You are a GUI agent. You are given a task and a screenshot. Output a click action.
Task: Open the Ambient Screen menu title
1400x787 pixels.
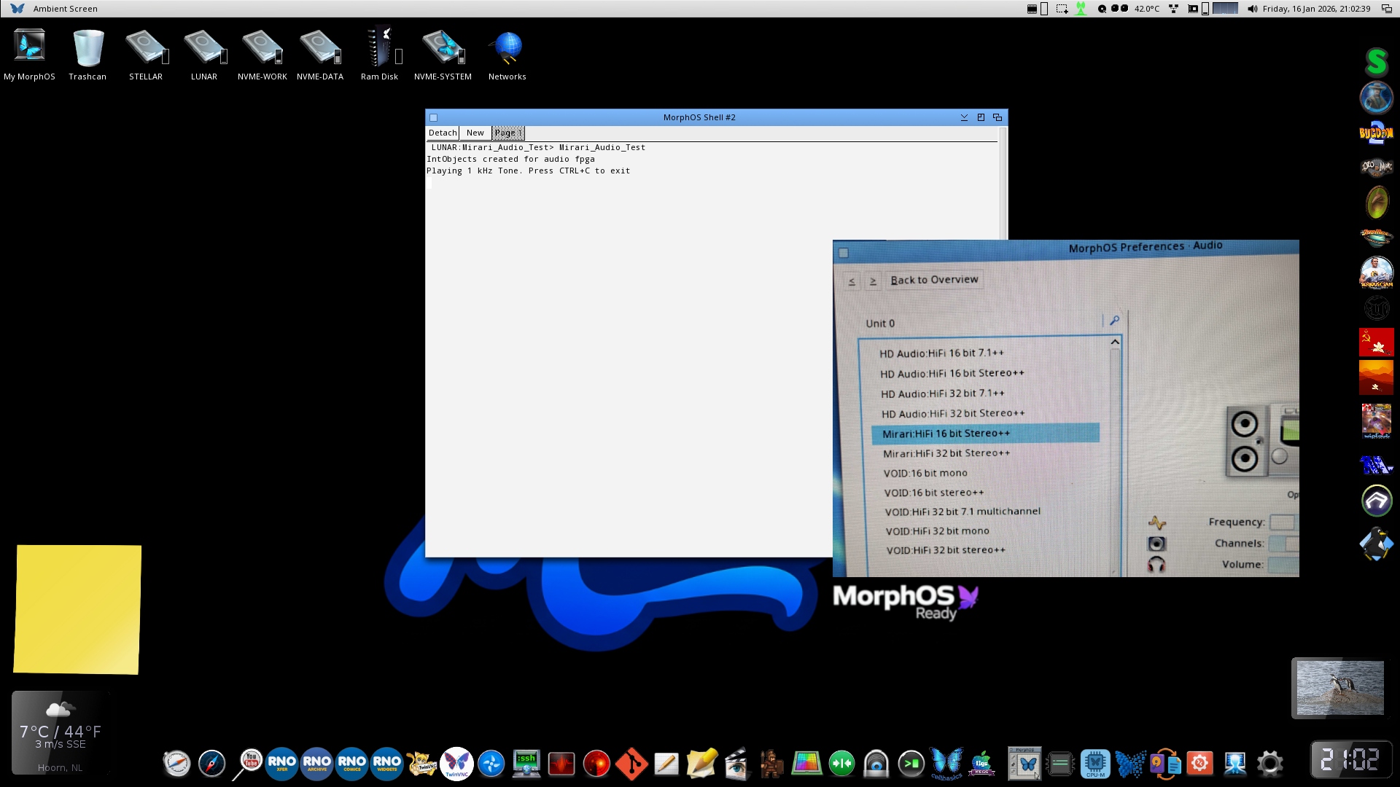point(65,9)
